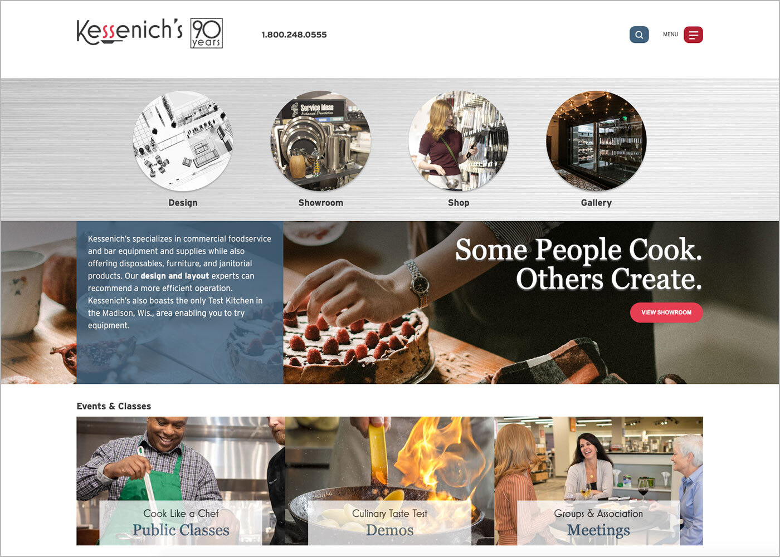
Task: Open the Shop circular image
Action: (x=459, y=141)
